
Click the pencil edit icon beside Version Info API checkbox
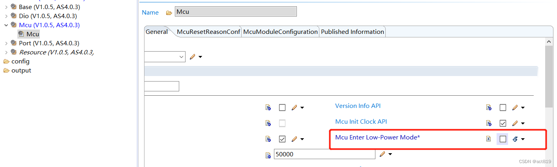[x=515, y=108]
